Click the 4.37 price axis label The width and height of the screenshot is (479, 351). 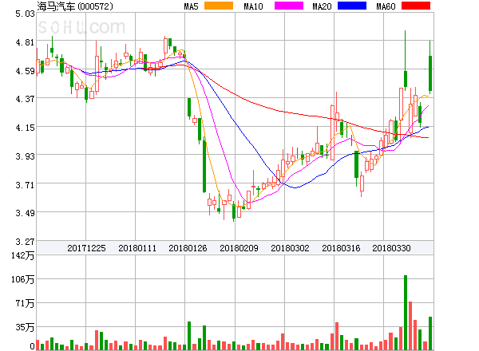[x=25, y=99]
